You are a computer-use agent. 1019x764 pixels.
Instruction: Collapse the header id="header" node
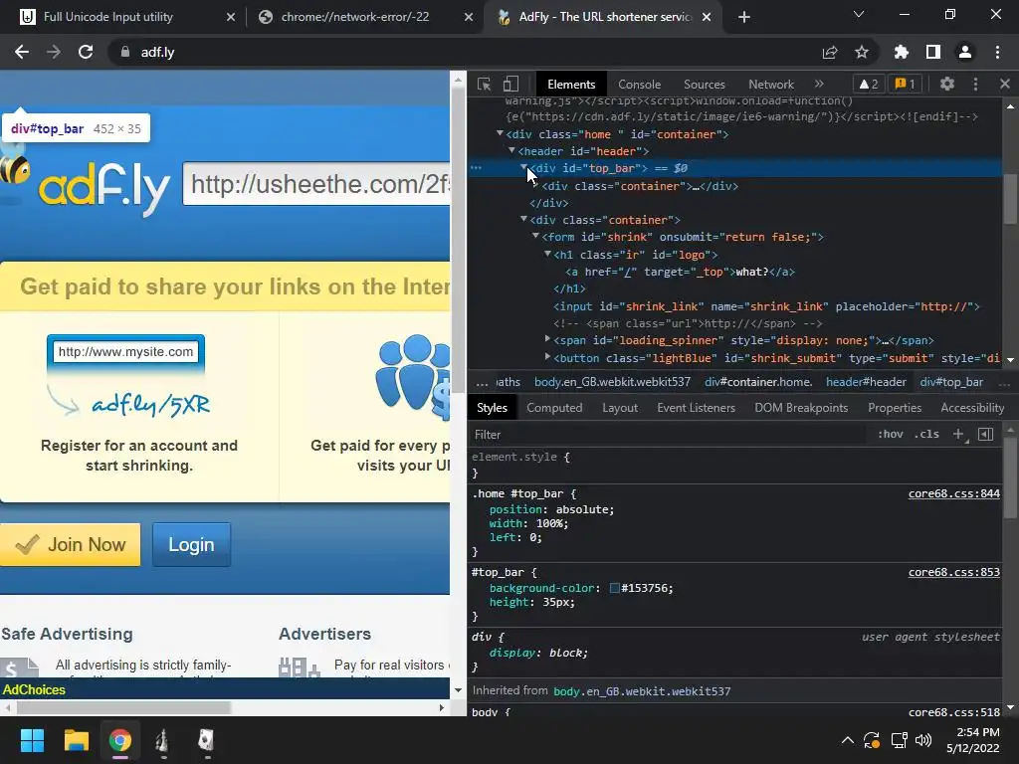[511, 150]
